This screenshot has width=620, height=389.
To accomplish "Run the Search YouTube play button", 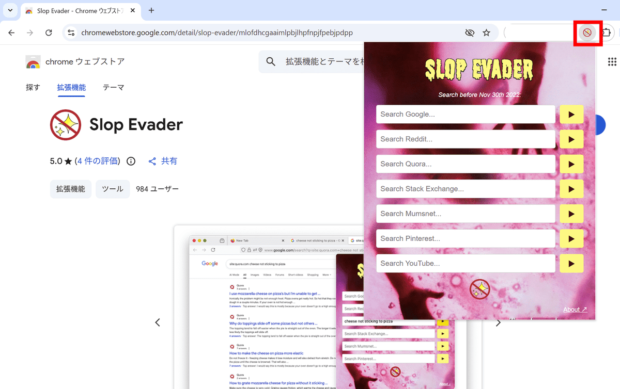I will (571, 264).
